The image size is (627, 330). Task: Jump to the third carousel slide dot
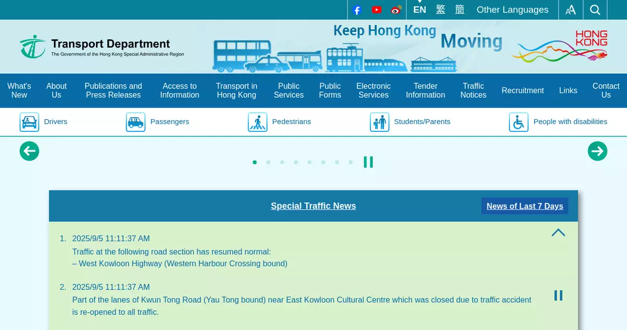[x=282, y=162]
